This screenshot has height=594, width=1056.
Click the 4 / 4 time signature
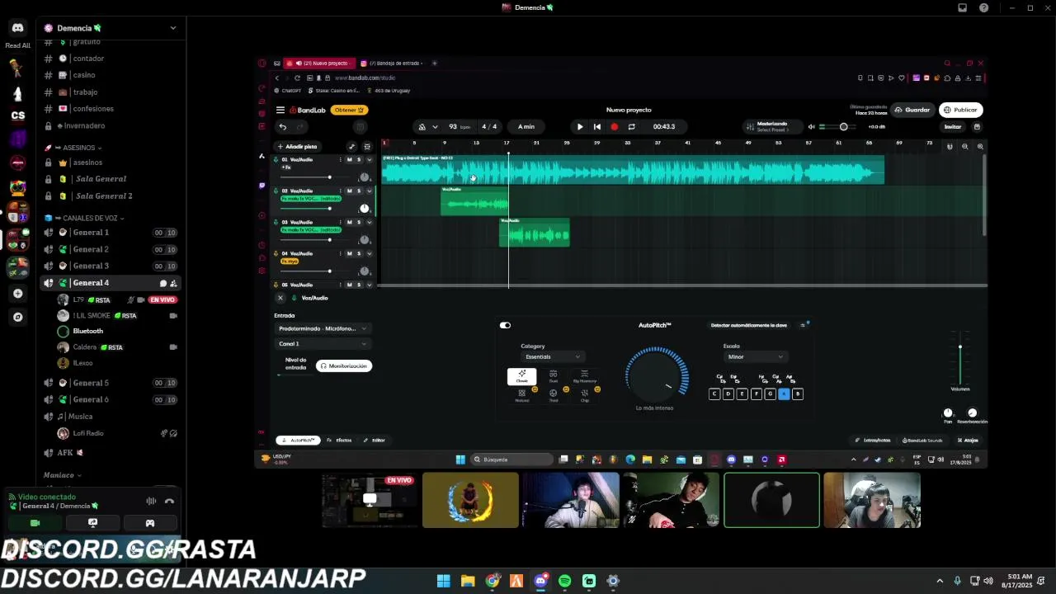click(x=489, y=127)
